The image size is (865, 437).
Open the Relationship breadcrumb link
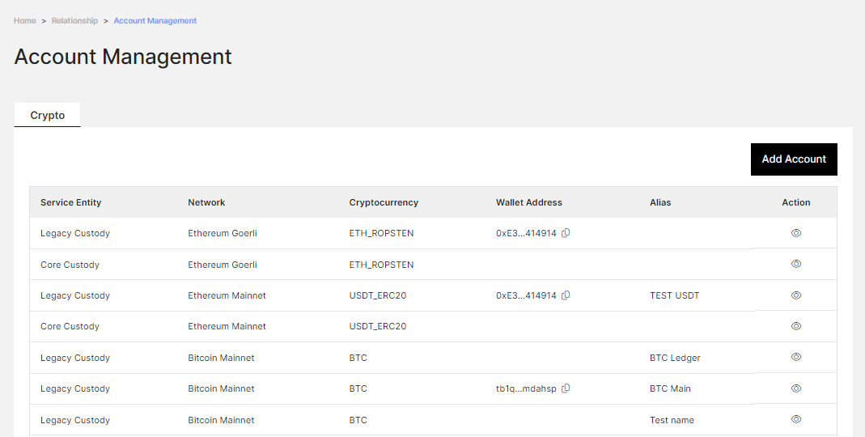tap(74, 20)
